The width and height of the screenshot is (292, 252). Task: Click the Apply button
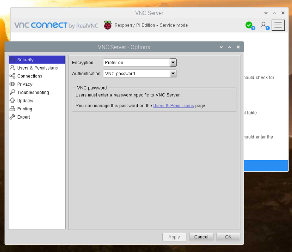pos(174,237)
